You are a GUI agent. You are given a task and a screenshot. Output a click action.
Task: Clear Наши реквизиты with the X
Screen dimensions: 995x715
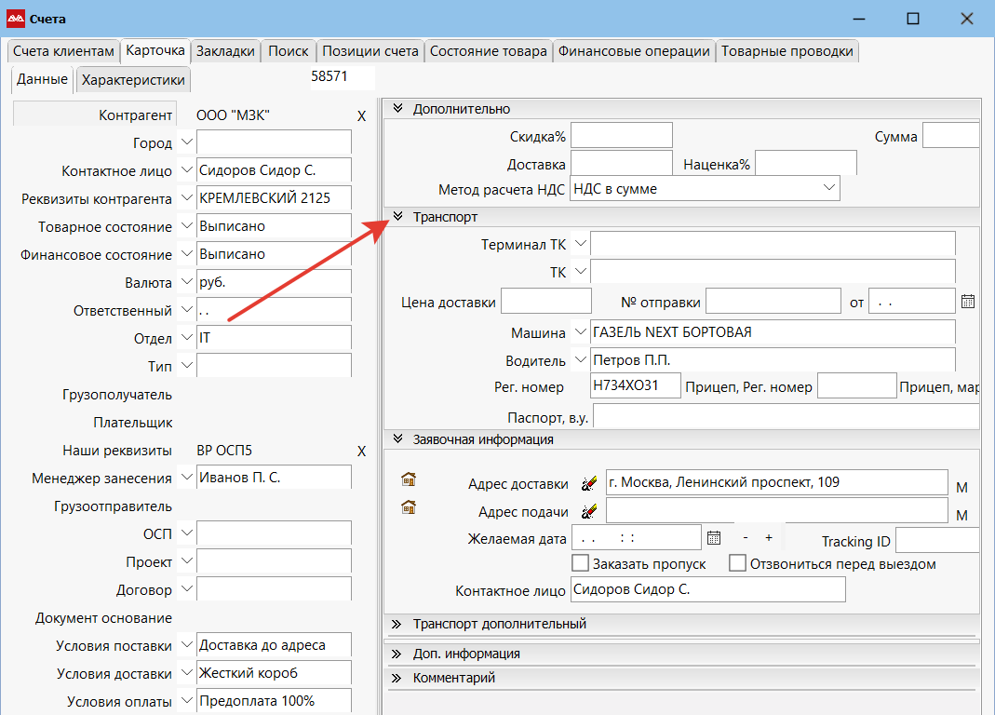(362, 451)
